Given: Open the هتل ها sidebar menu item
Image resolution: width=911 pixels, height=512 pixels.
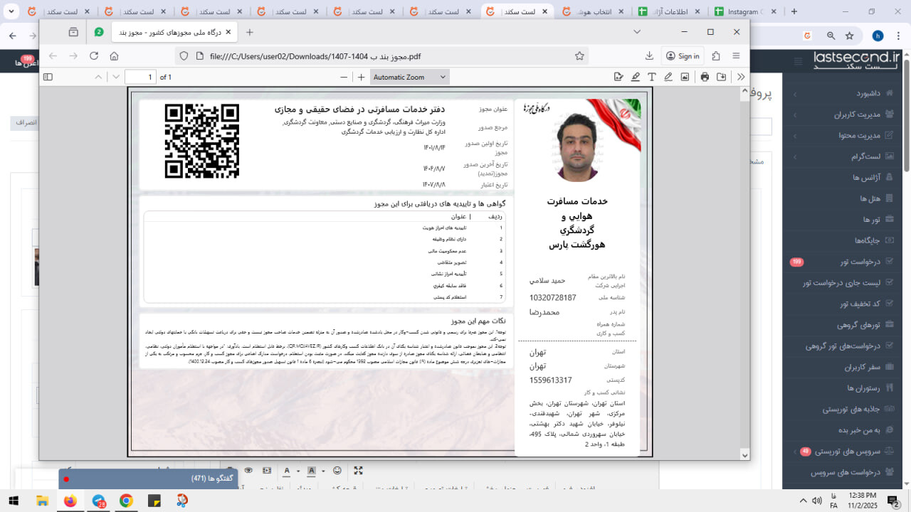Looking at the screenshot, I should (x=851, y=198).
